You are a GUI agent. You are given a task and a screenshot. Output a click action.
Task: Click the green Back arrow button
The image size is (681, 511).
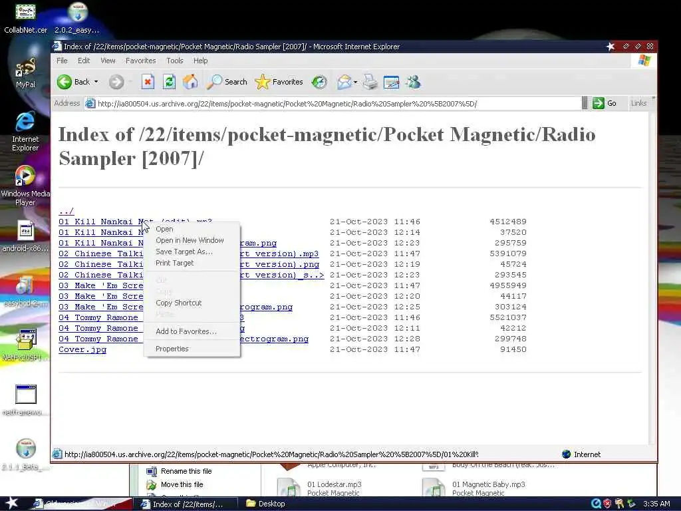click(x=65, y=82)
